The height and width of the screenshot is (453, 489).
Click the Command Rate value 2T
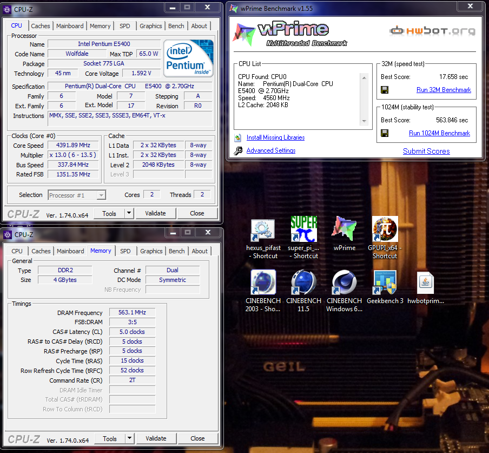coord(132,380)
